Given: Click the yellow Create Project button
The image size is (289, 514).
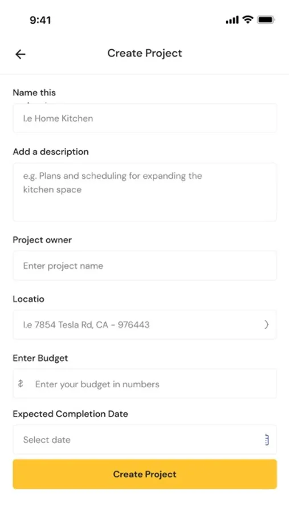Looking at the screenshot, I should point(145,474).
